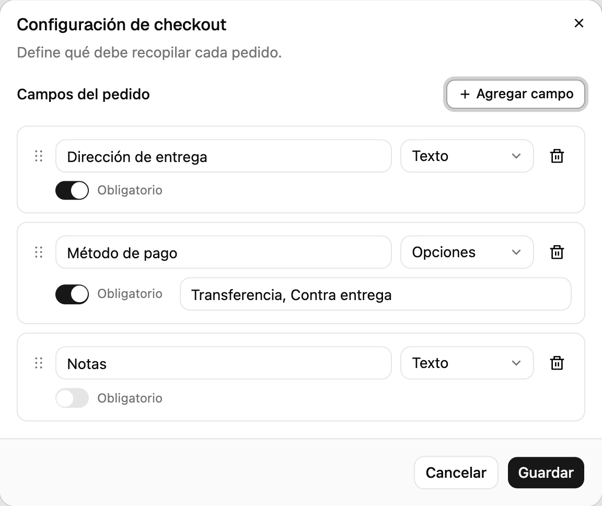
Task: Edit the Método de pago name field
Action: tap(224, 252)
